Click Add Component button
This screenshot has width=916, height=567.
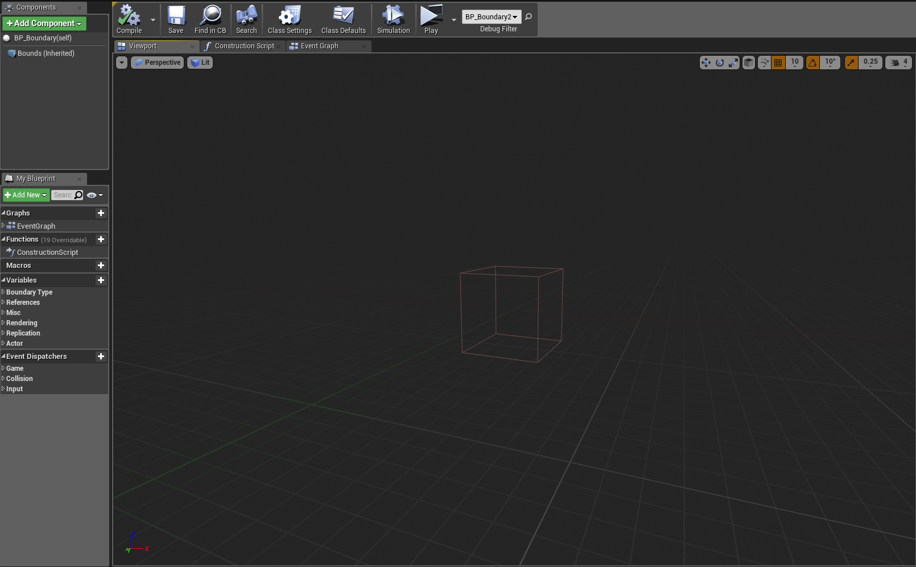tap(44, 23)
